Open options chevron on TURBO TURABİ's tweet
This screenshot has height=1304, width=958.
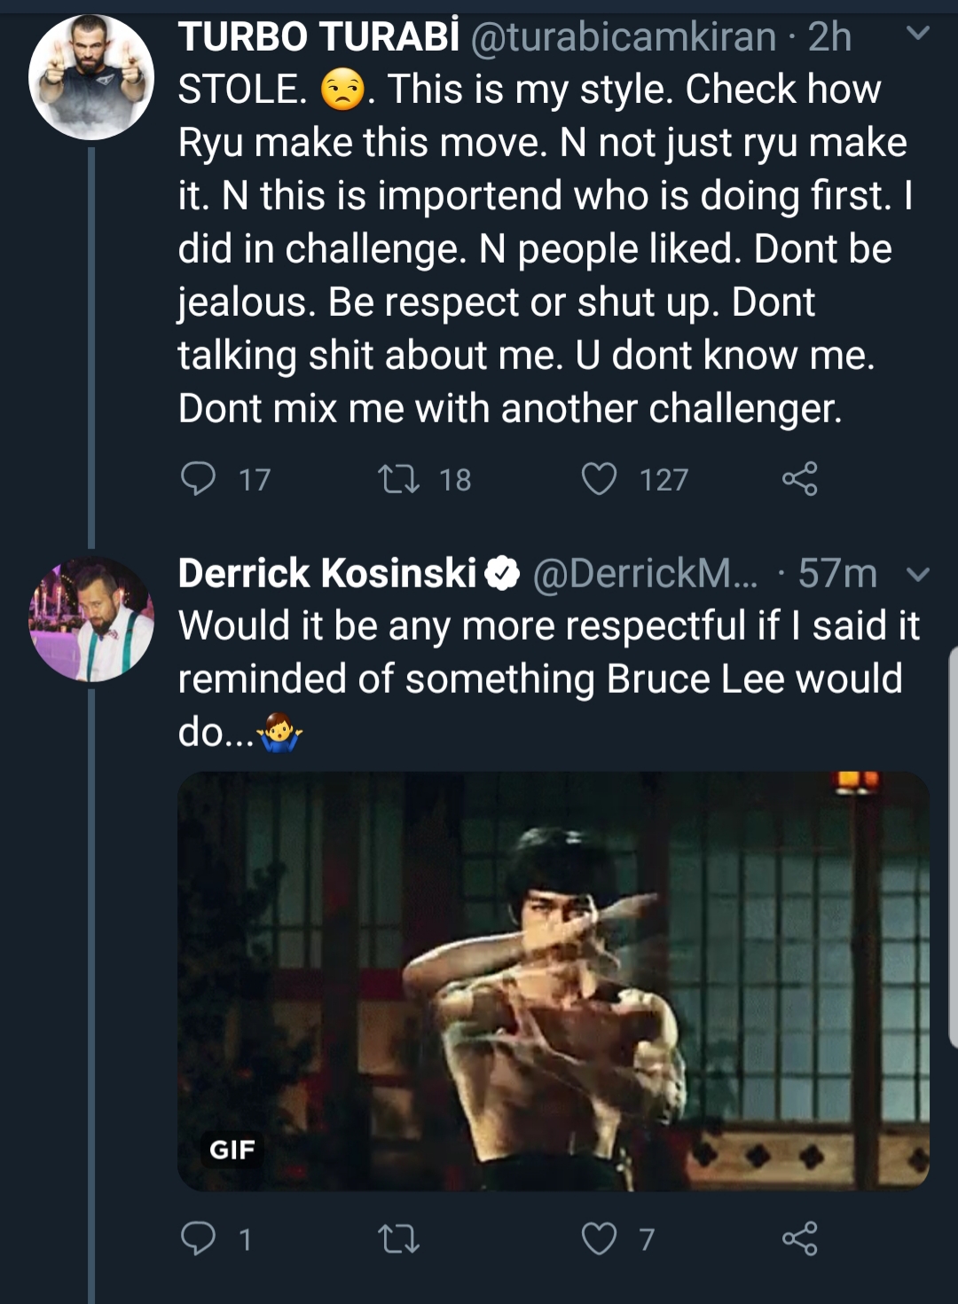[918, 34]
